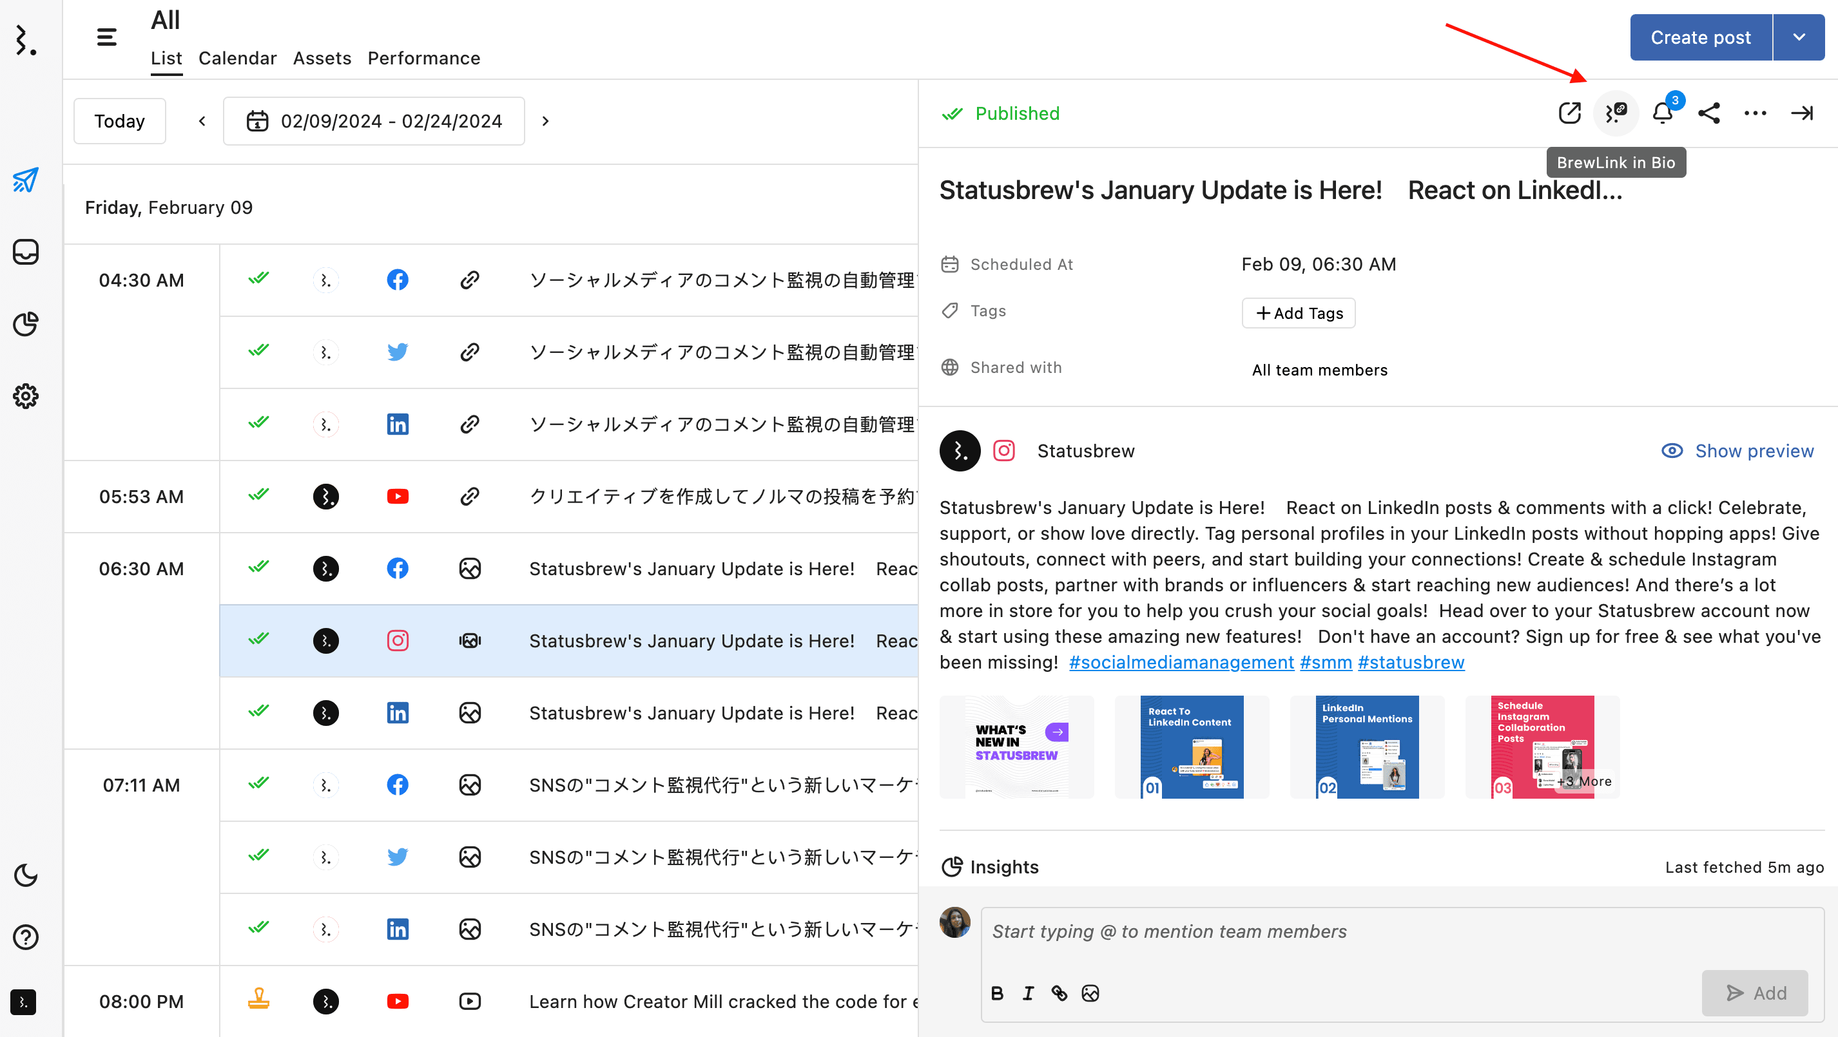
Task: Click the Create post button
Action: tap(1701, 37)
